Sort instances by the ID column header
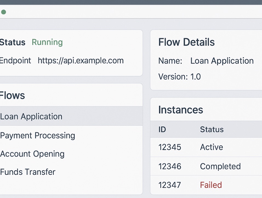This screenshot has width=262, height=198. coord(162,129)
